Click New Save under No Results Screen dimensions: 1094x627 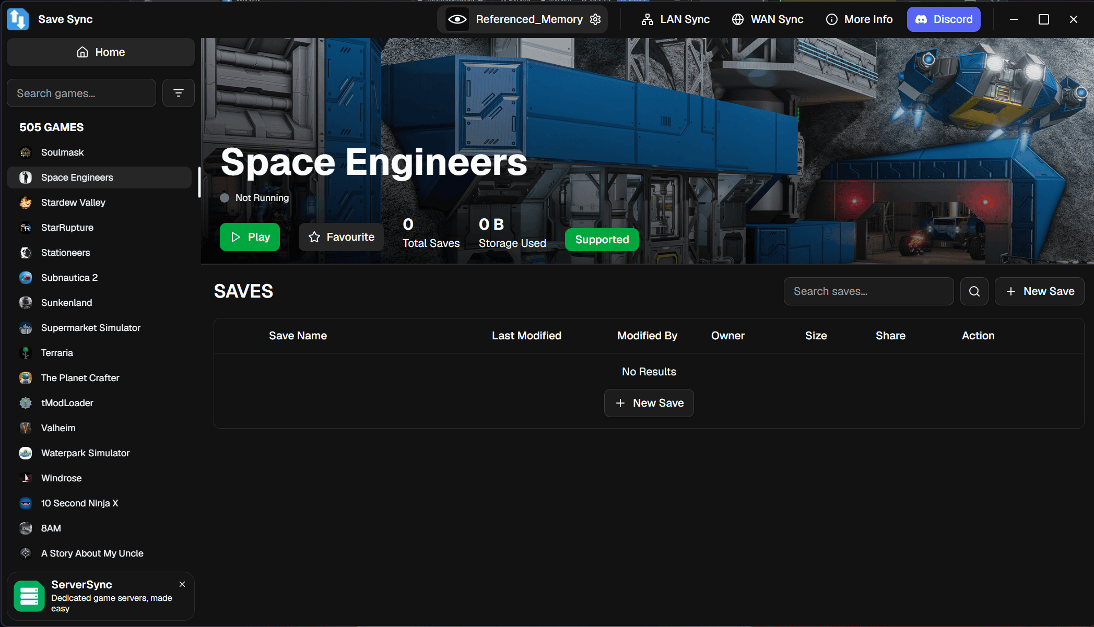pos(649,403)
